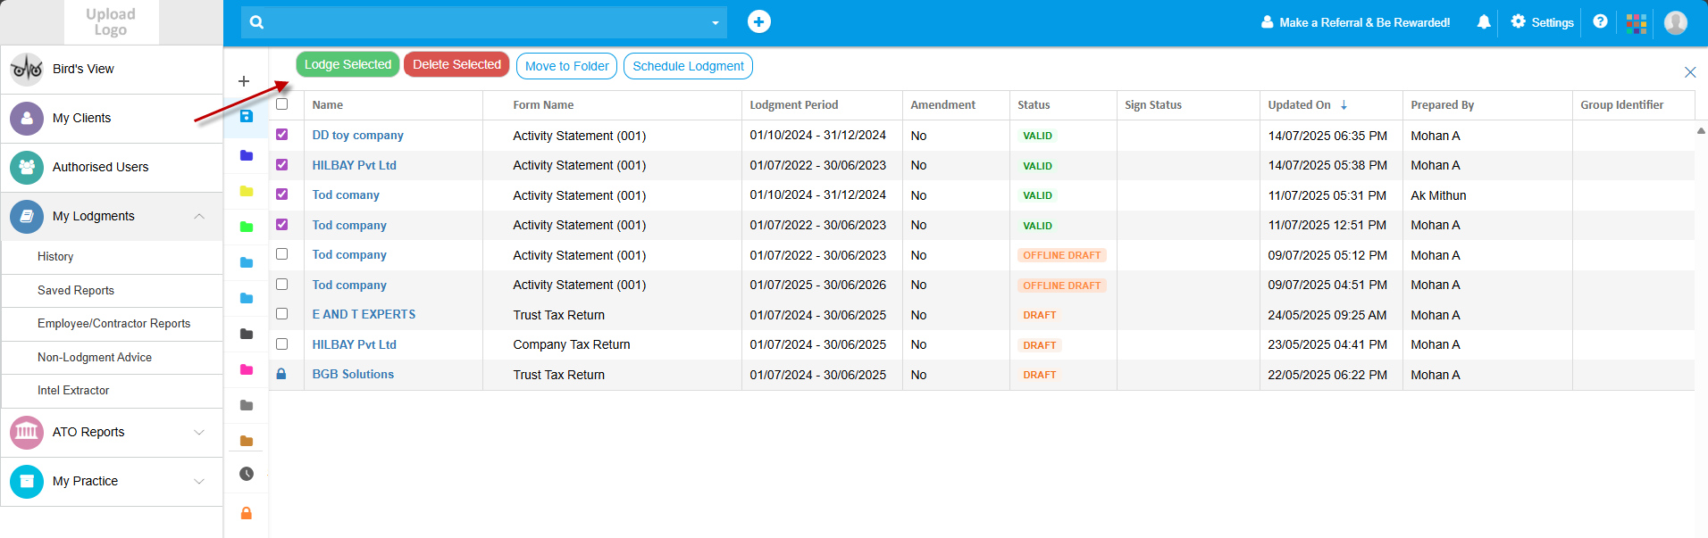Click the notification bell icon
Image resolution: width=1708 pixels, height=538 pixels.
pos(1484,22)
